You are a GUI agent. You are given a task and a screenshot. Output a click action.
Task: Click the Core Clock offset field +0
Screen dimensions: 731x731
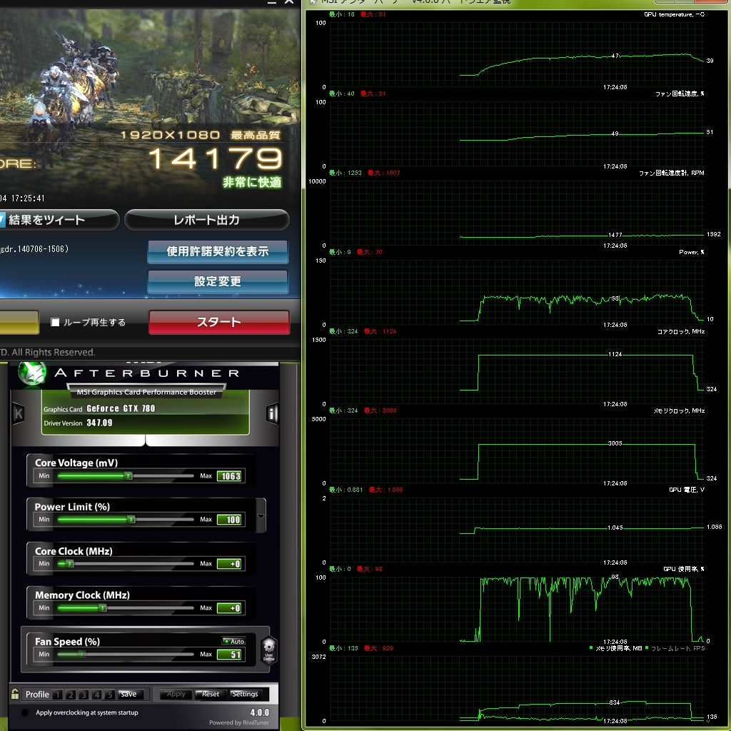click(229, 564)
